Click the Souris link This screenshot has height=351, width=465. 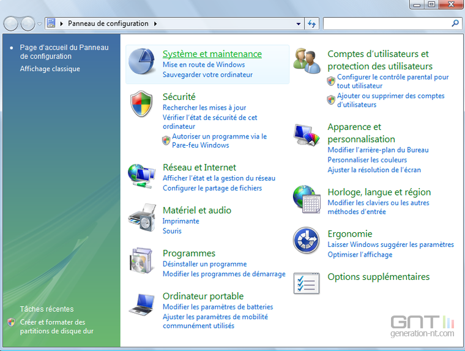172,231
